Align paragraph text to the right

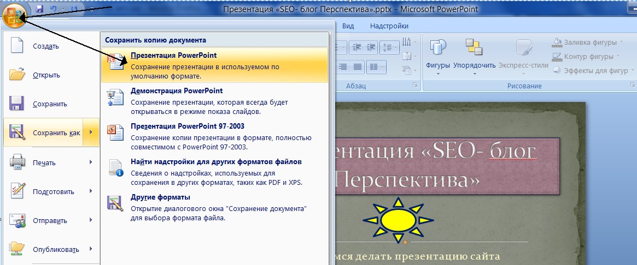point(343,67)
